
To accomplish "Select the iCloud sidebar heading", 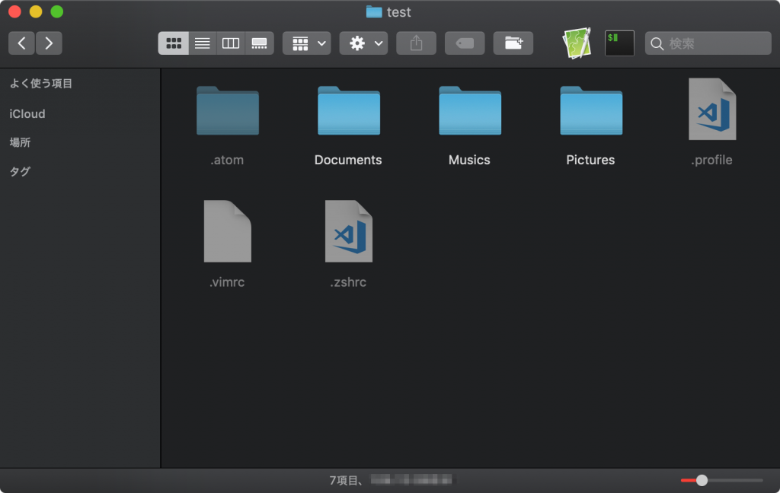I will (27, 114).
